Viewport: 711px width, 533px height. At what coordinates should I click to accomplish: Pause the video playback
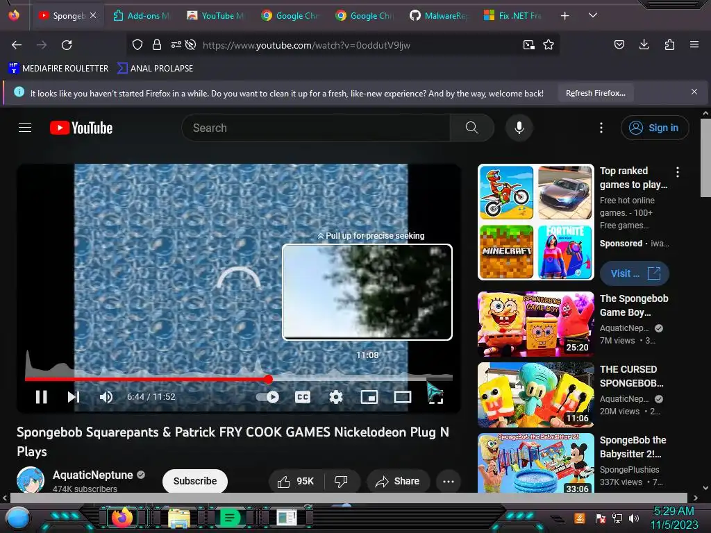41,397
